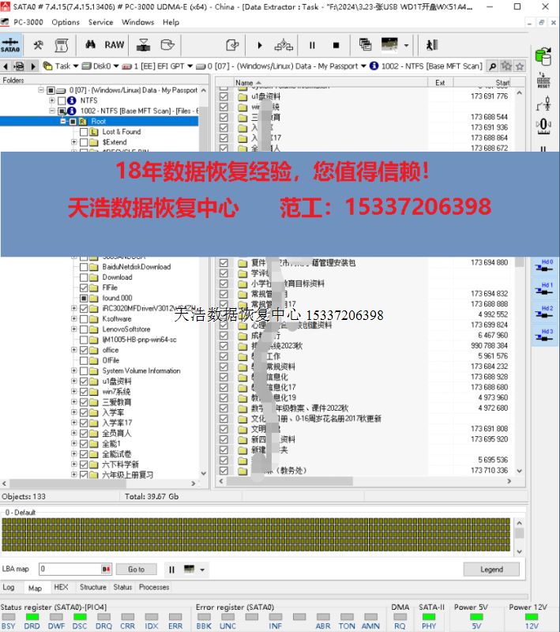Expand the Ksoftware folder tree node

click(74, 318)
